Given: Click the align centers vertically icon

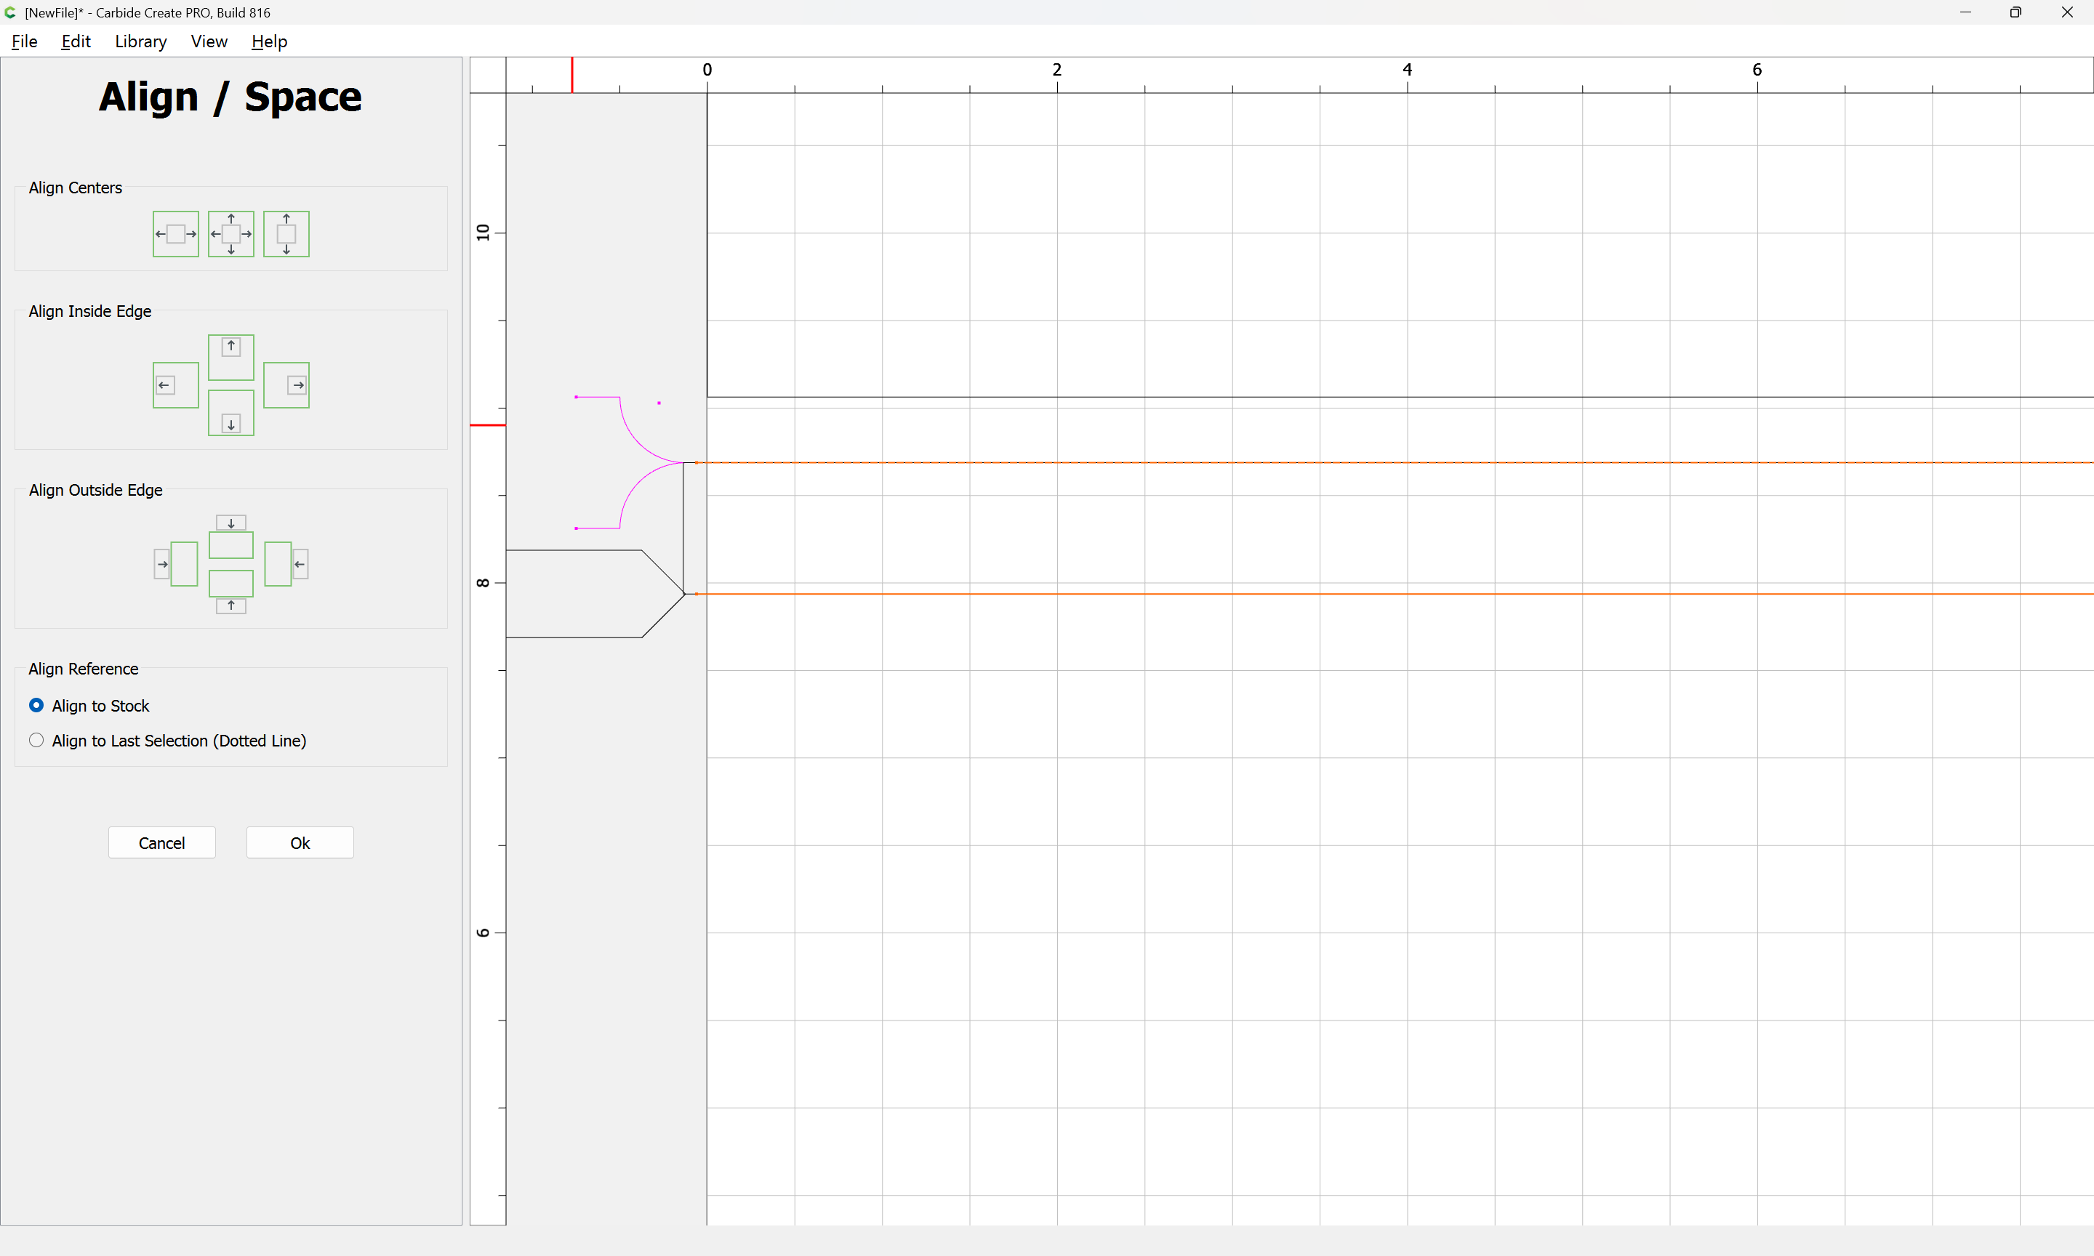Looking at the screenshot, I should coord(286,233).
